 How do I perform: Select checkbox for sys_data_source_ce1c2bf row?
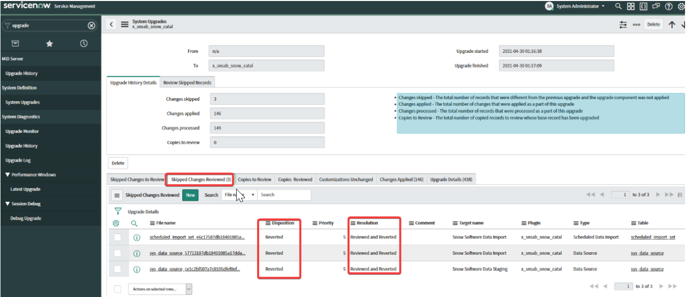point(117,269)
